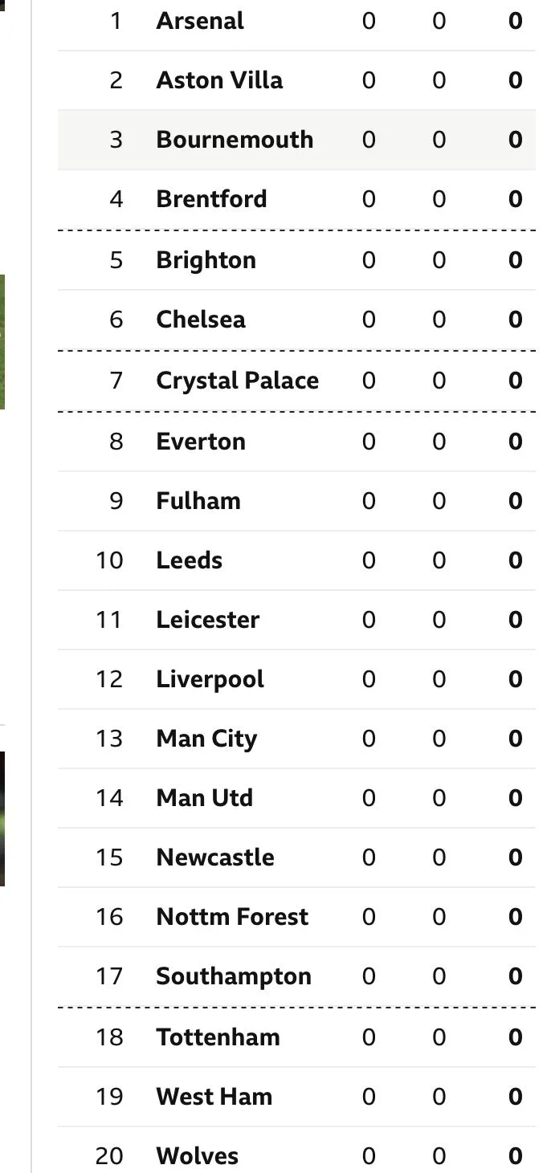The image size is (551, 1173).
Task: Open Liverpool's team page
Action: (x=210, y=679)
